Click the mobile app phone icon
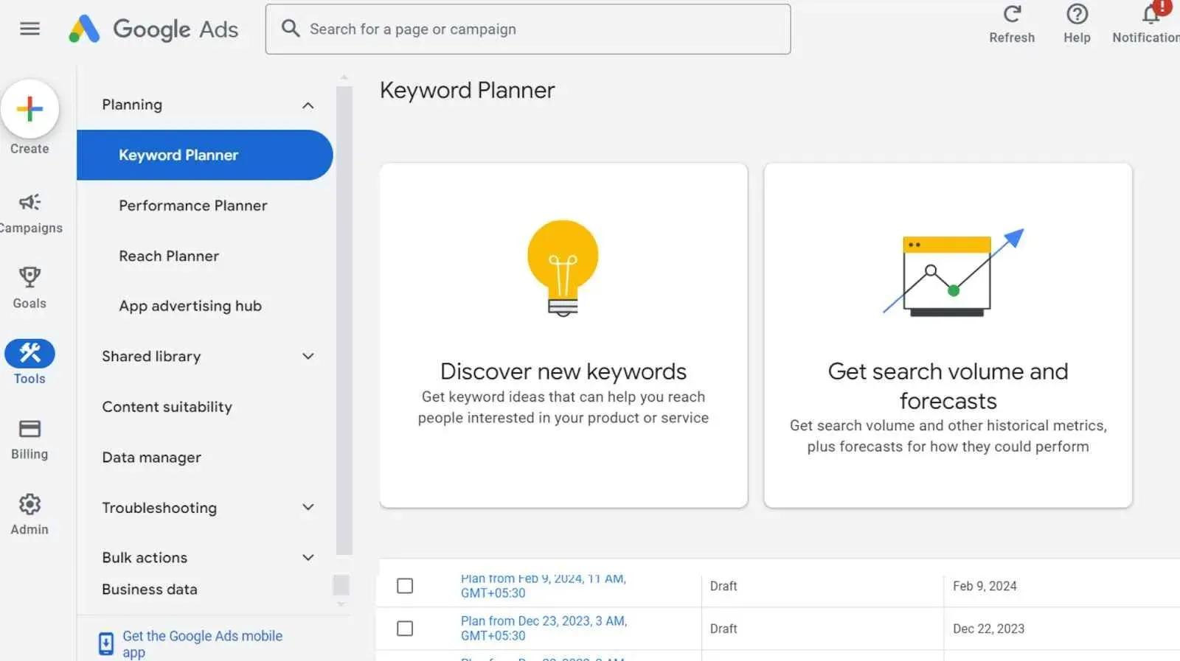This screenshot has width=1180, height=661. tap(106, 643)
